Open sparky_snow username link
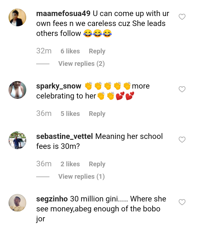 click(59, 86)
